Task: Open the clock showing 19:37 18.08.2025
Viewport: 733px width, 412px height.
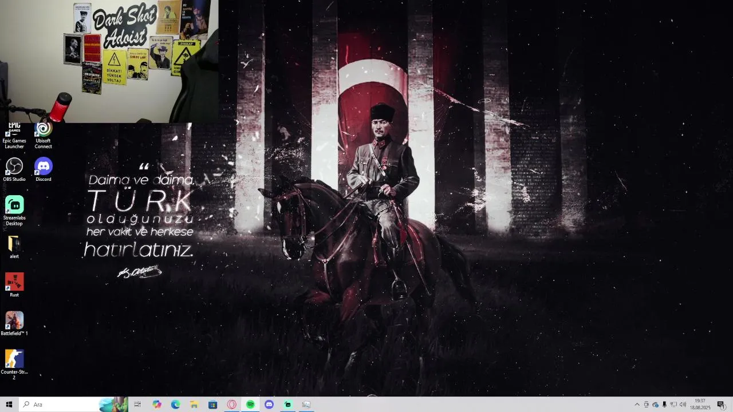Action: coord(700,405)
